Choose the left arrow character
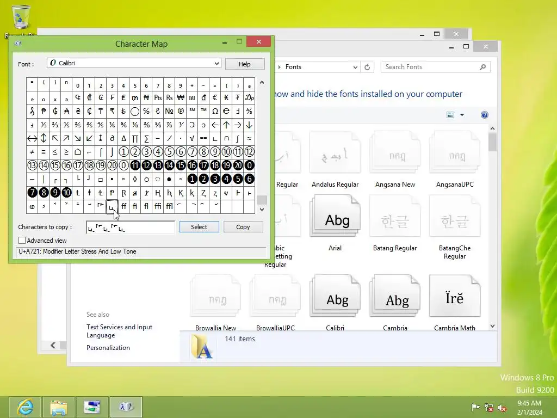Viewport: 557px width, 418px height. [x=215, y=125]
